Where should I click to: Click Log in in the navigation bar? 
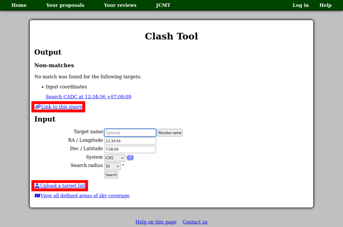(x=301, y=5)
